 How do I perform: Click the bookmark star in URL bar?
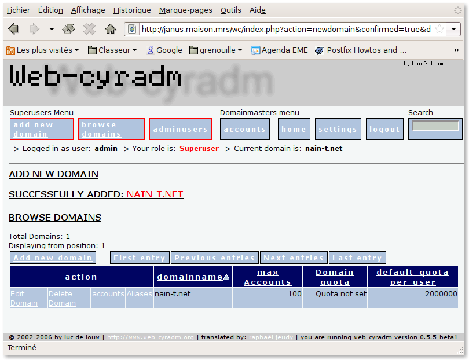coord(439,29)
